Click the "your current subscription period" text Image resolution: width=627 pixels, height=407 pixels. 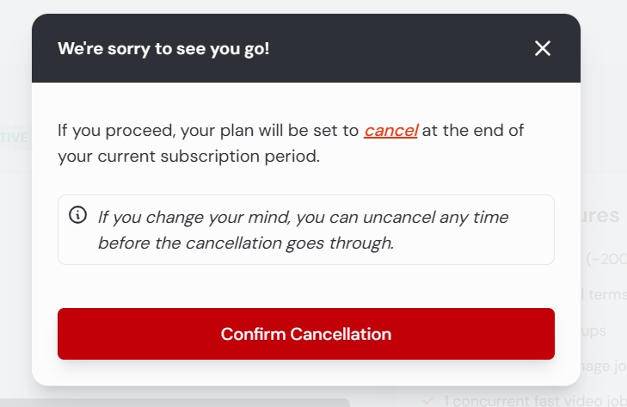coord(188,156)
